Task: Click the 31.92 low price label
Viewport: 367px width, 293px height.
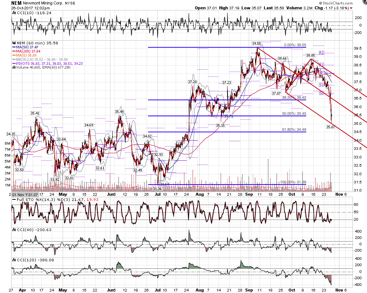Action: coord(55,180)
